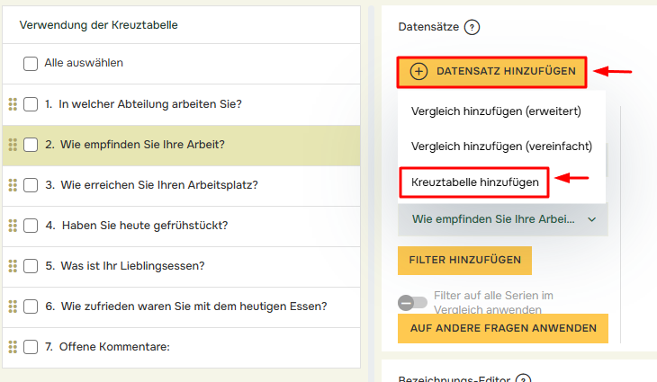The height and width of the screenshot is (382, 657).
Task: Click the drag handle for question 5
Action: pyautogui.click(x=13, y=266)
